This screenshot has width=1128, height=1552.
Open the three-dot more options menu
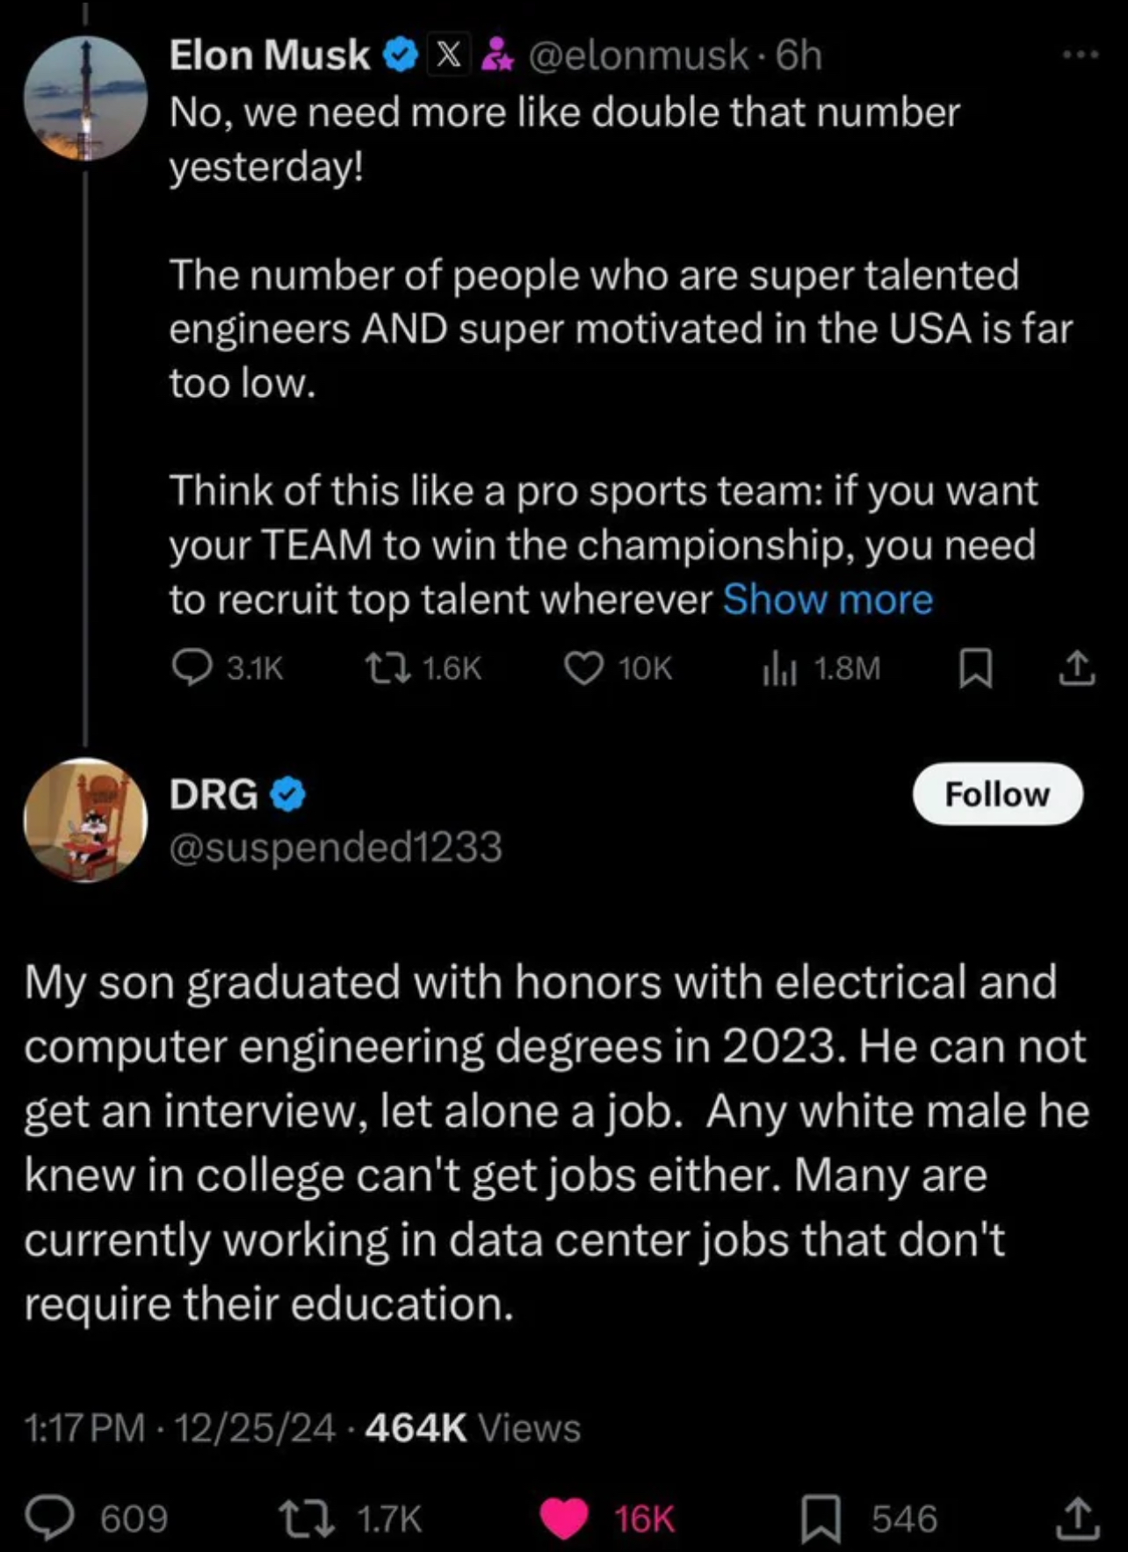click(1080, 55)
